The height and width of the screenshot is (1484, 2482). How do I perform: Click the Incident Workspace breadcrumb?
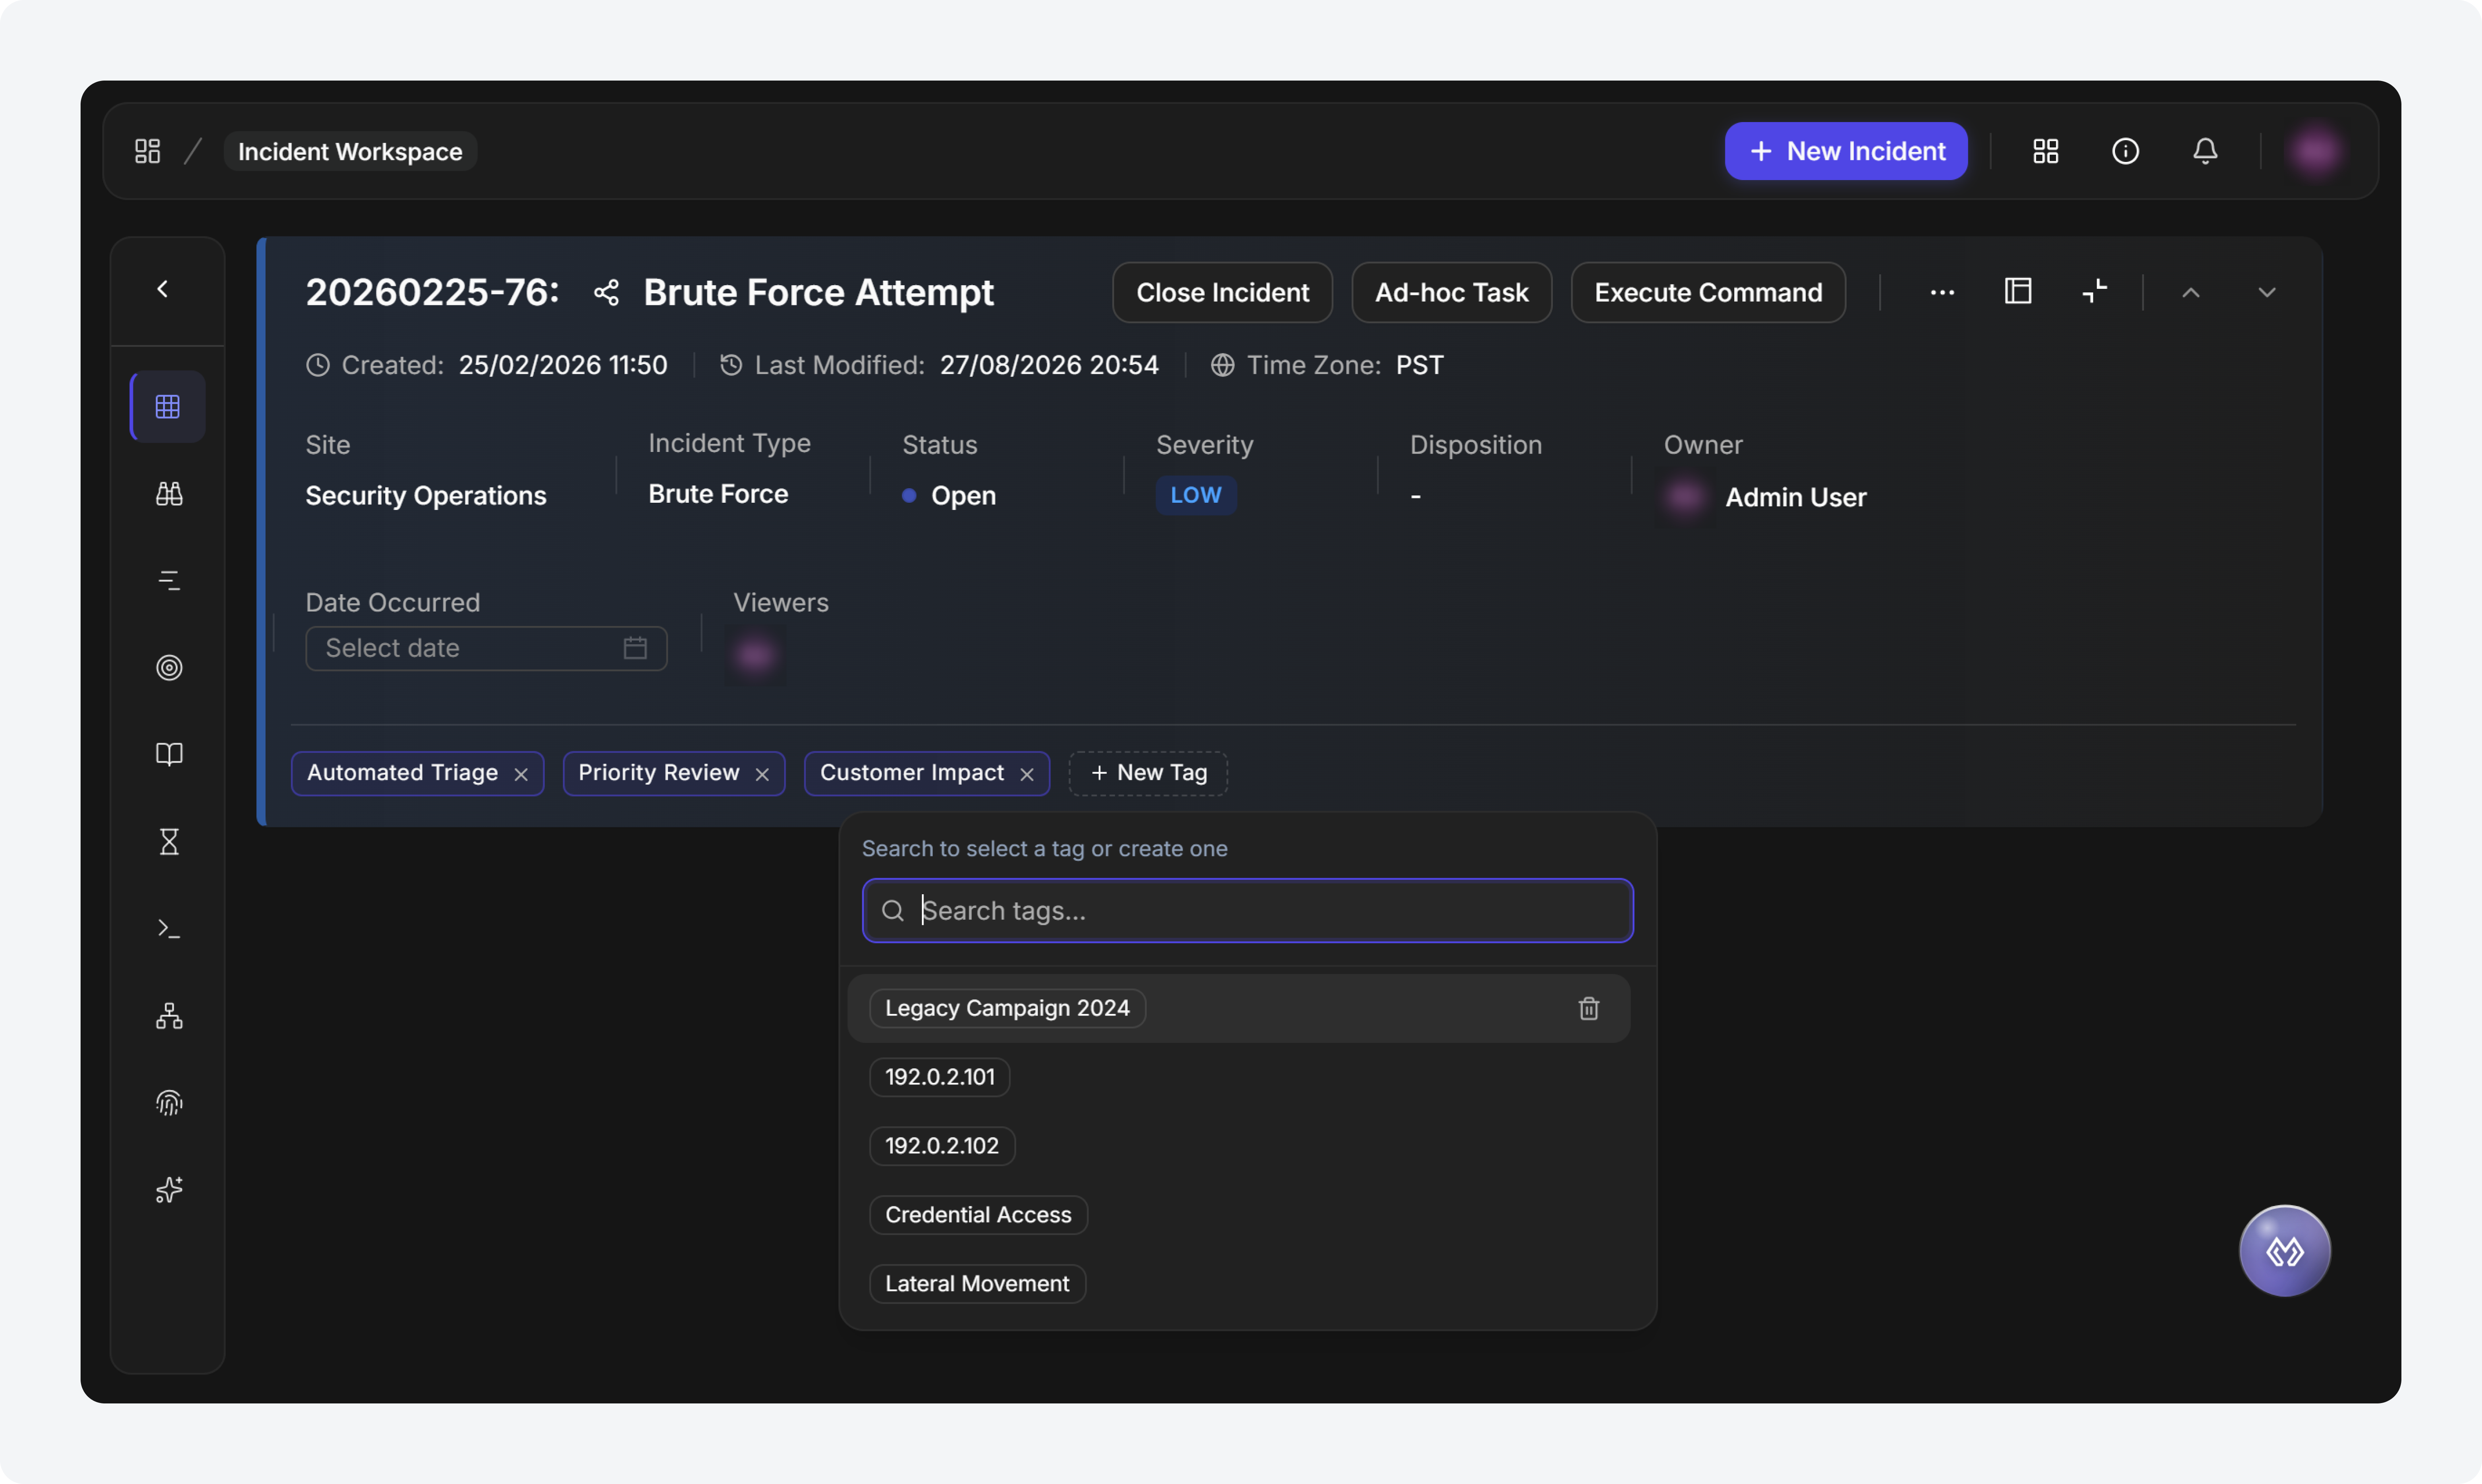pos(350,151)
